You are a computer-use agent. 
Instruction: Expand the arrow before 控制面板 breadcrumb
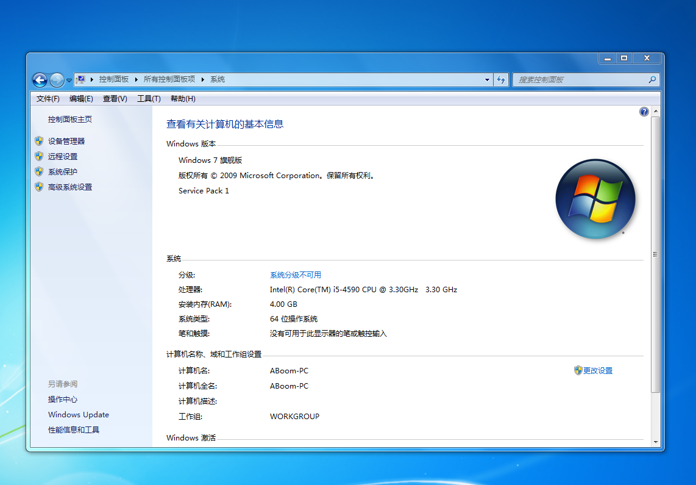(92, 79)
